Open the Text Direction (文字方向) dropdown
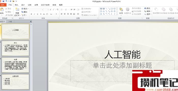Screen dimensions: 178x91 point(87,9)
